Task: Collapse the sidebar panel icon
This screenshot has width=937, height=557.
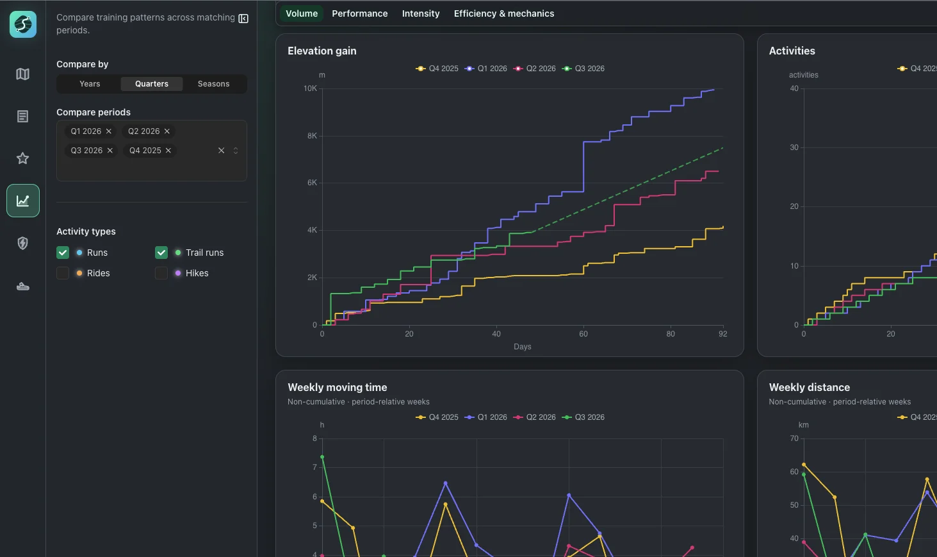Action: tap(243, 19)
